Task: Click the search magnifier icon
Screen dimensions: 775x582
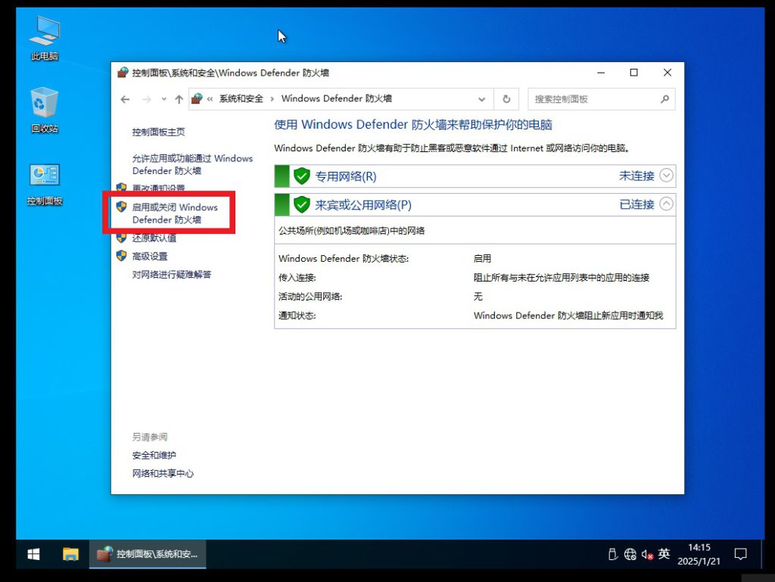Action: pyautogui.click(x=665, y=99)
